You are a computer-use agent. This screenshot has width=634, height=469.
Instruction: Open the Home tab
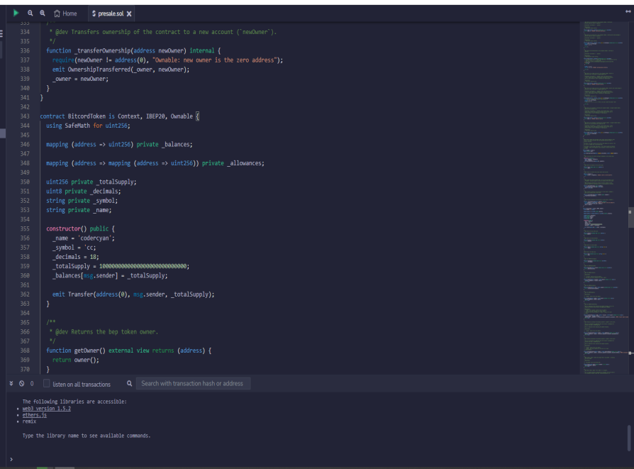69,13
